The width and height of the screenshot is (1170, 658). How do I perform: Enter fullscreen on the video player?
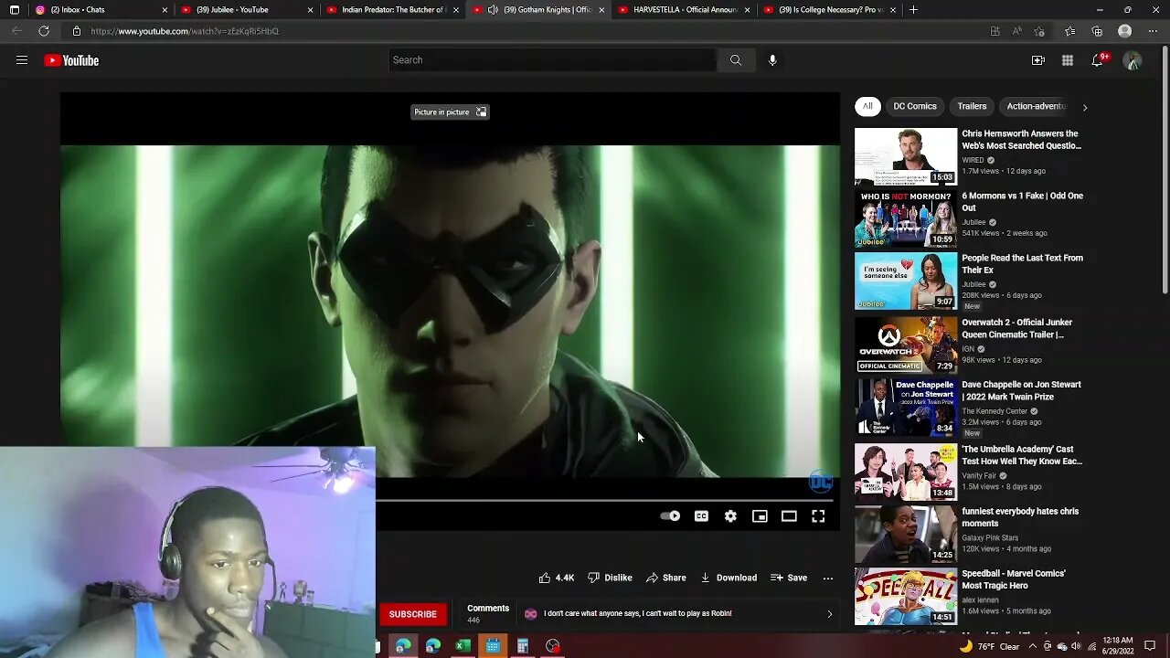(x=818, y=516)
